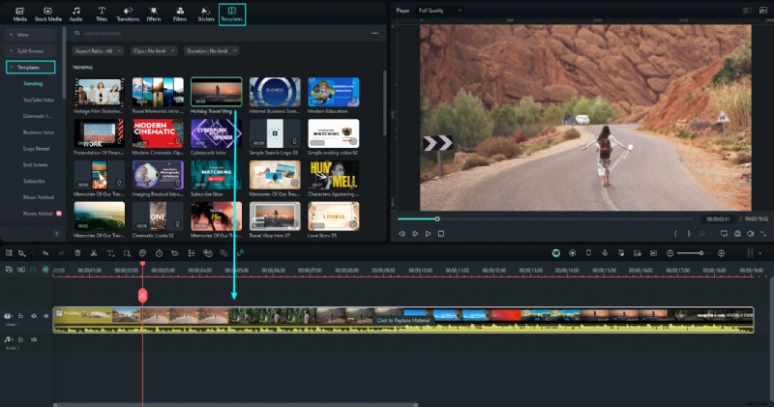Click the timeline layout grid icon

coord(9,253)
